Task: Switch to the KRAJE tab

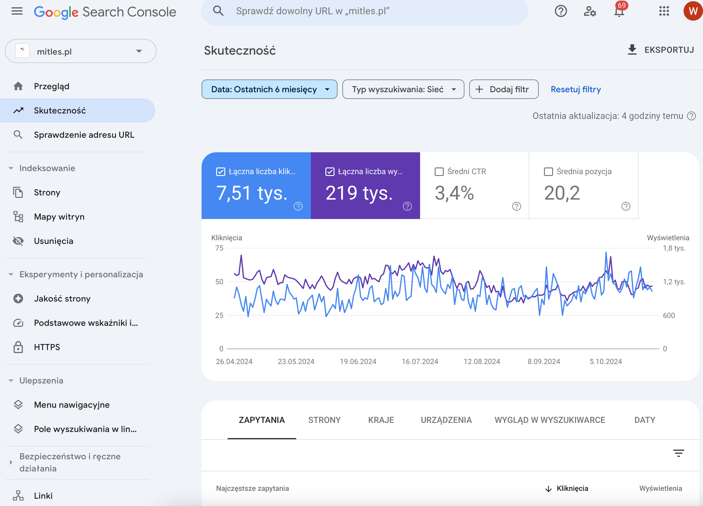Action: [x=381, y=420]
